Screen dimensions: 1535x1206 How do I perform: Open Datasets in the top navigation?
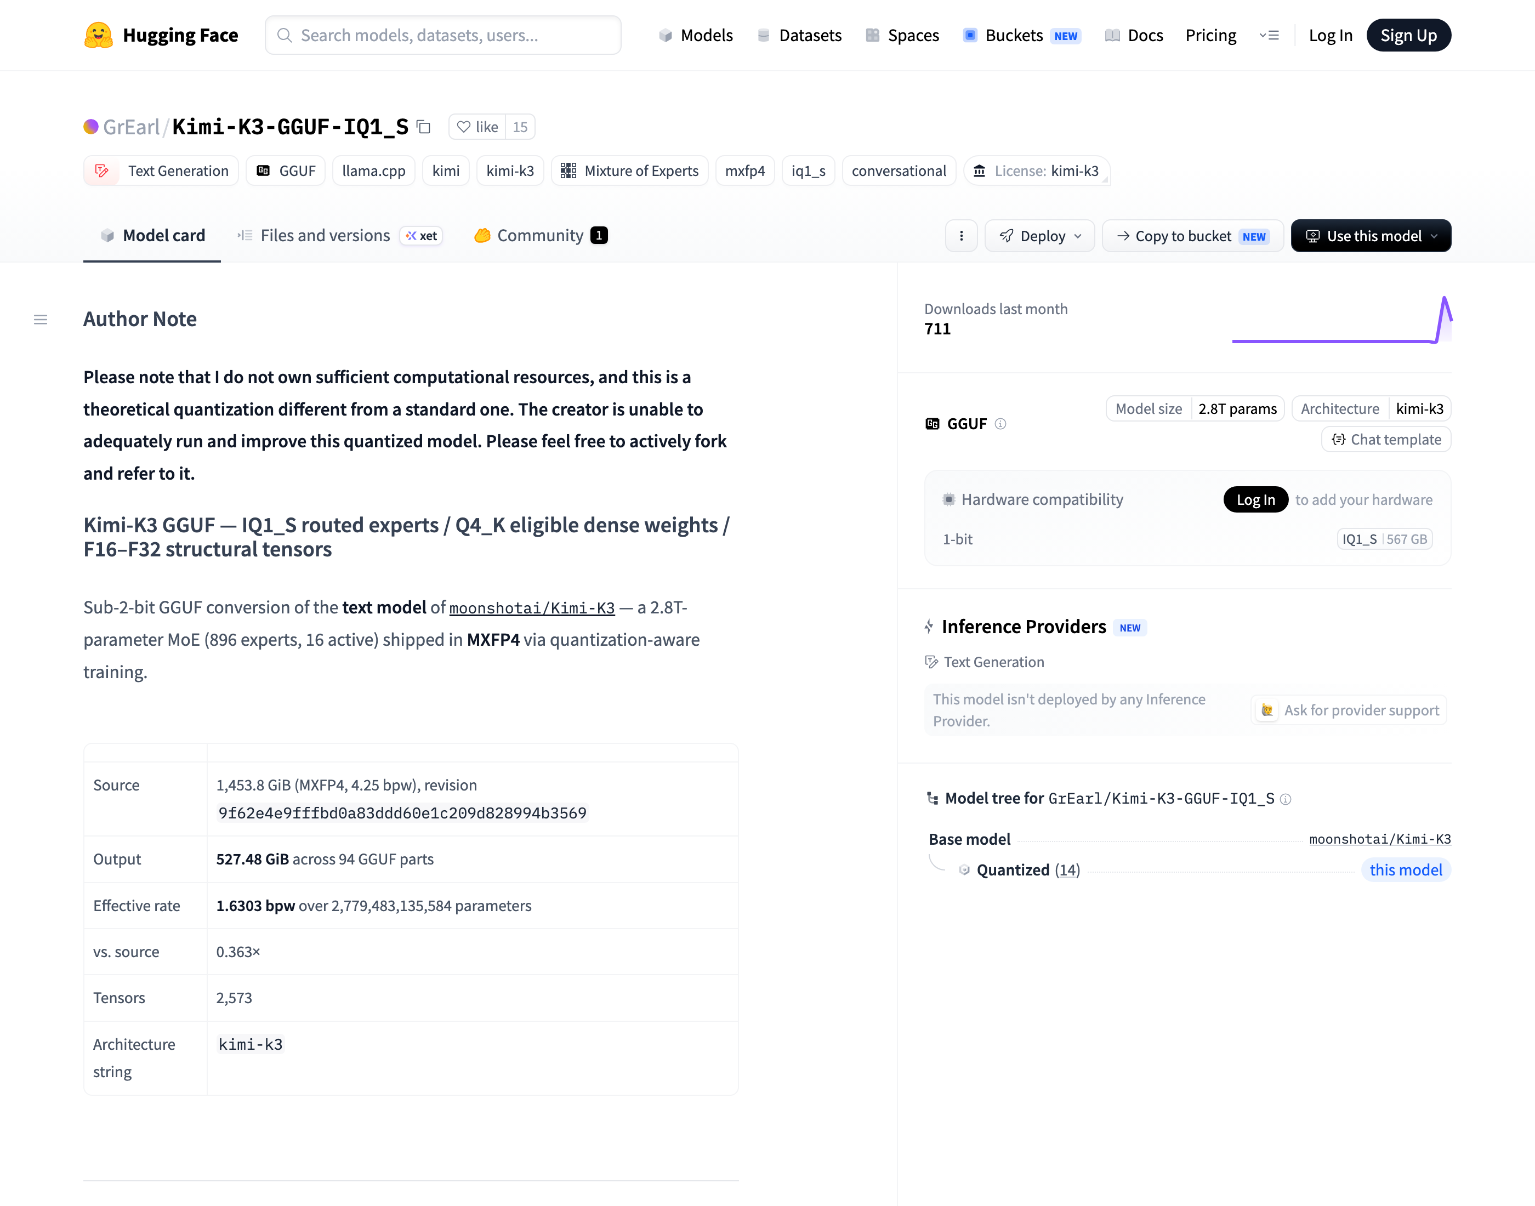pos(799,35)
